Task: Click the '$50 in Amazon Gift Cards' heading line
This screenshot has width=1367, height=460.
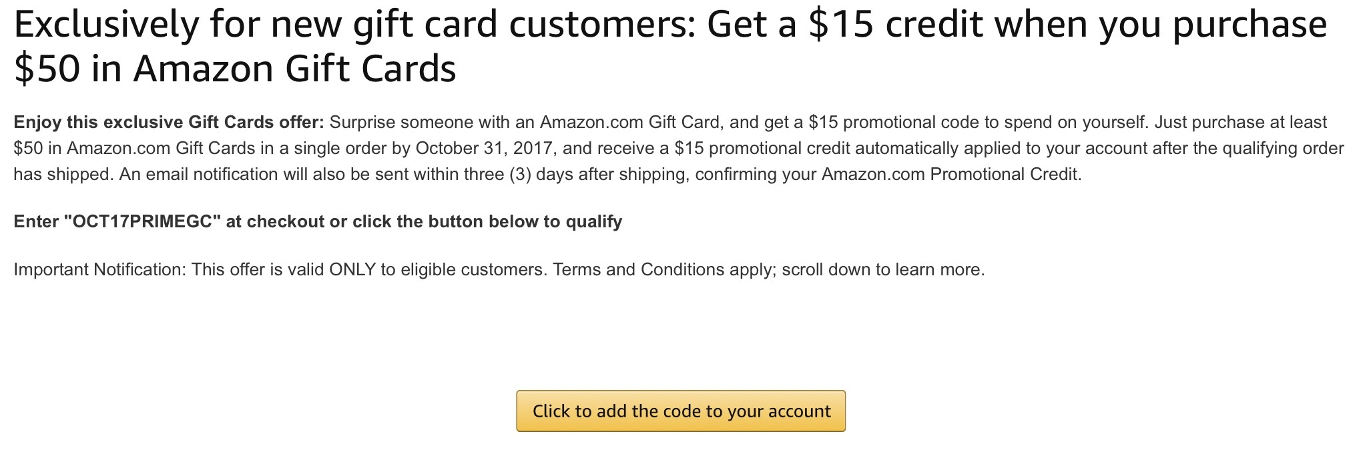Action: 235,69
